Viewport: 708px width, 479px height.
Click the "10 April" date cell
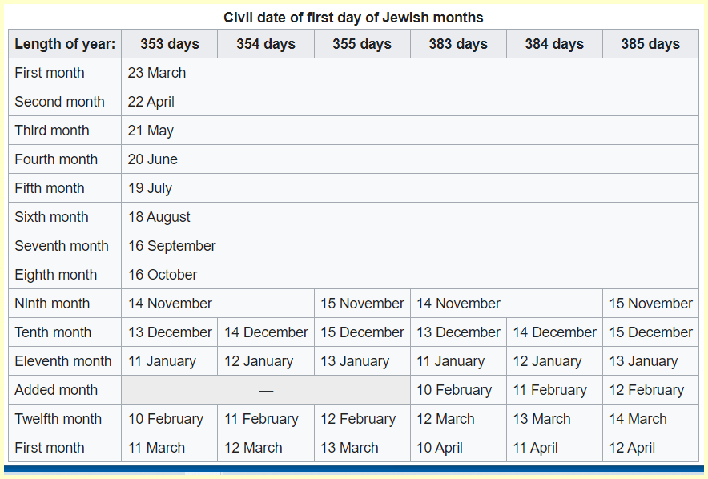click(x=440, y=448)
